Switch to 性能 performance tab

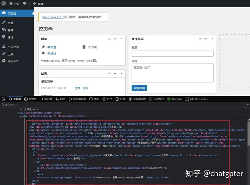tap(94, 99)
